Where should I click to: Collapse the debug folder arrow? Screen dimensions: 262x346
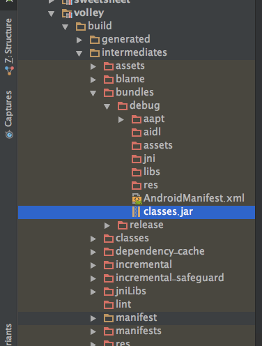tap(107, 107)
